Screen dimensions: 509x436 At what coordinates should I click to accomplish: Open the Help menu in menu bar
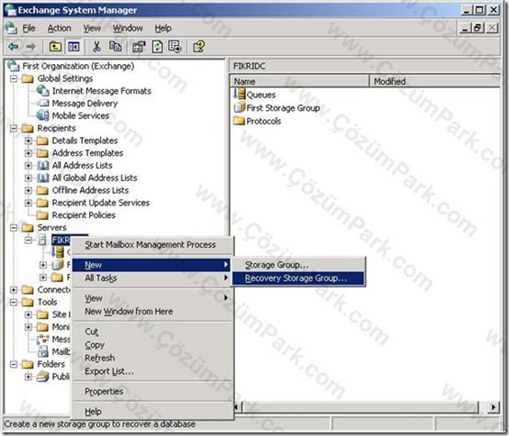[163, 29]
